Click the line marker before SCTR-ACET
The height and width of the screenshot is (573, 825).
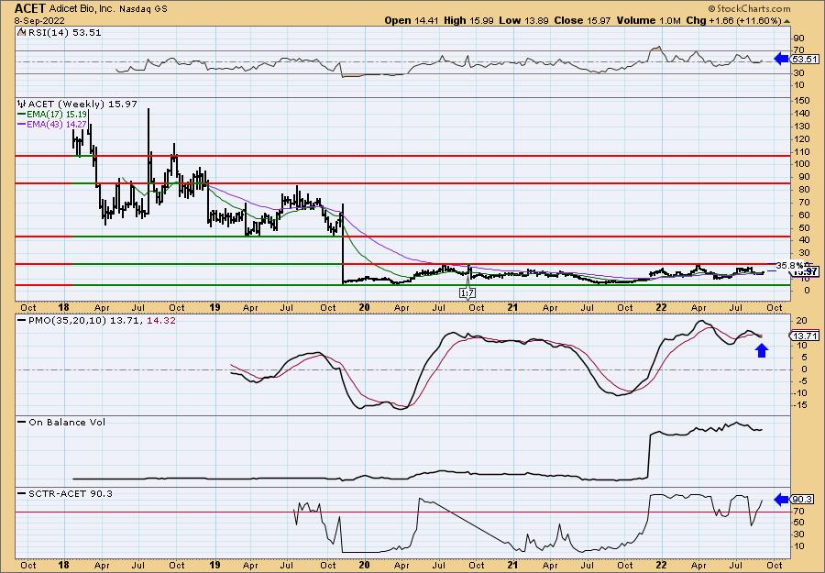[22, 493]
